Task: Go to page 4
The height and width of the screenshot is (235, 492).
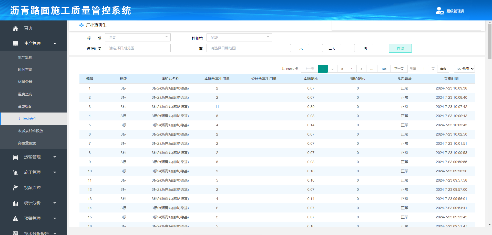Action: tap(352, 69)
